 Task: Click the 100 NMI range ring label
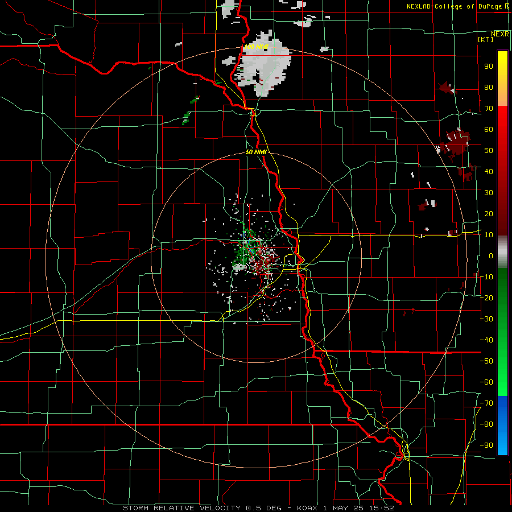point(255,47)
